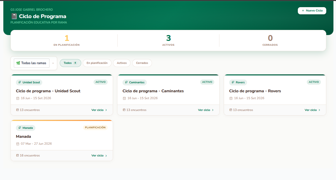This screenshot has width=336, height=180.
Task: Click ACTIVO status on Caminantes card
Action: point(207,82)
